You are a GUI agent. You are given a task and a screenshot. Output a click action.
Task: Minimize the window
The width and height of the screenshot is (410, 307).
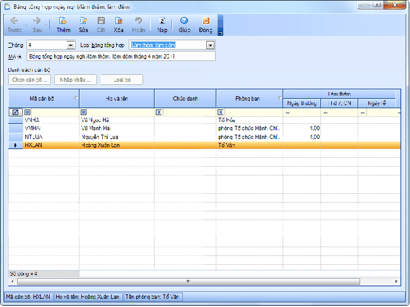tap(365, 5)
